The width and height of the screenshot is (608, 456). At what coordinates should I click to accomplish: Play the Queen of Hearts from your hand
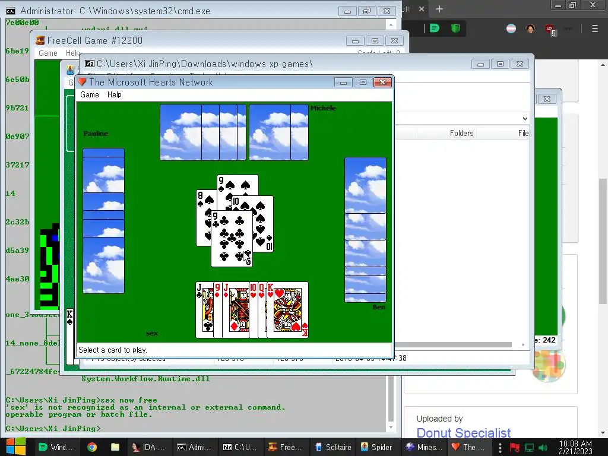[262, 310]
